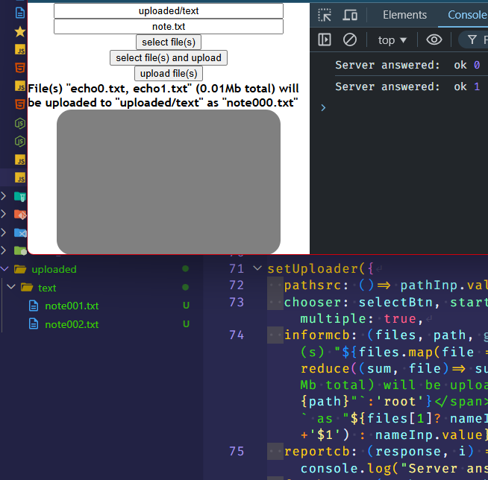This screenshot has height=480, width=488.
Task: Click the orange git folder icon
Action: (x=20, y=215)
